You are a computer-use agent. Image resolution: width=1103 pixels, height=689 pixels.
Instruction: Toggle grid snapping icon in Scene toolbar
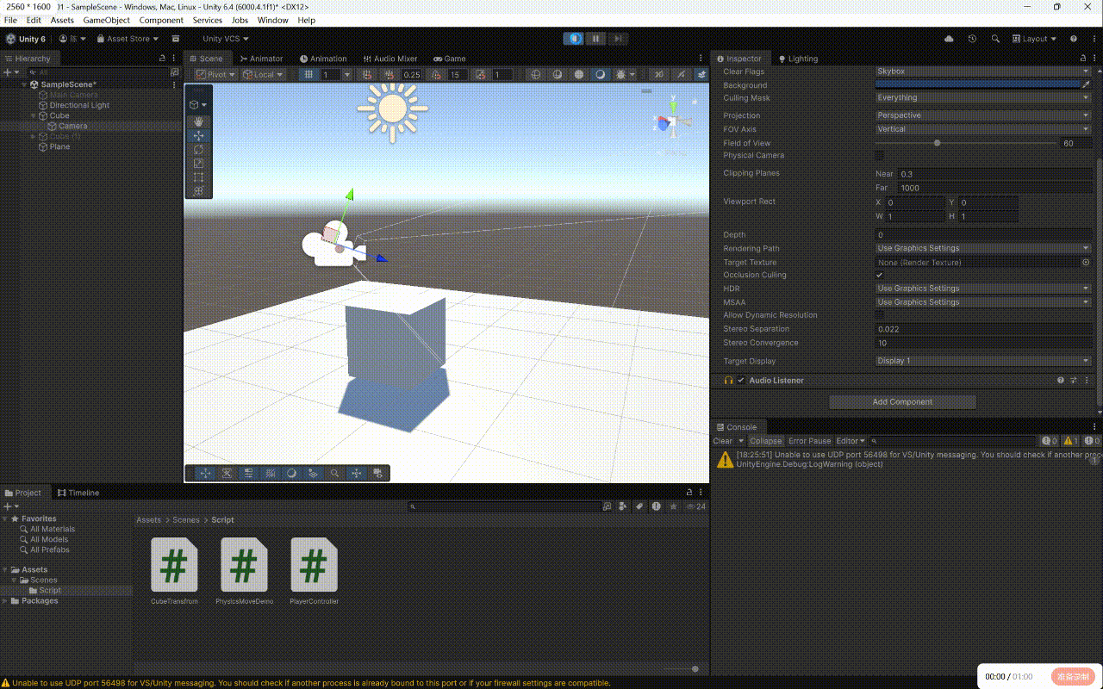pos(367,75)
